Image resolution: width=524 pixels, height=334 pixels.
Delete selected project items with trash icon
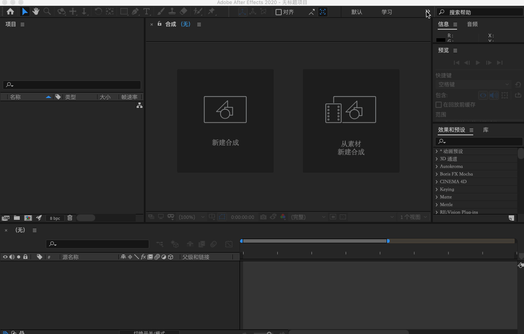(x=70, y=218)
